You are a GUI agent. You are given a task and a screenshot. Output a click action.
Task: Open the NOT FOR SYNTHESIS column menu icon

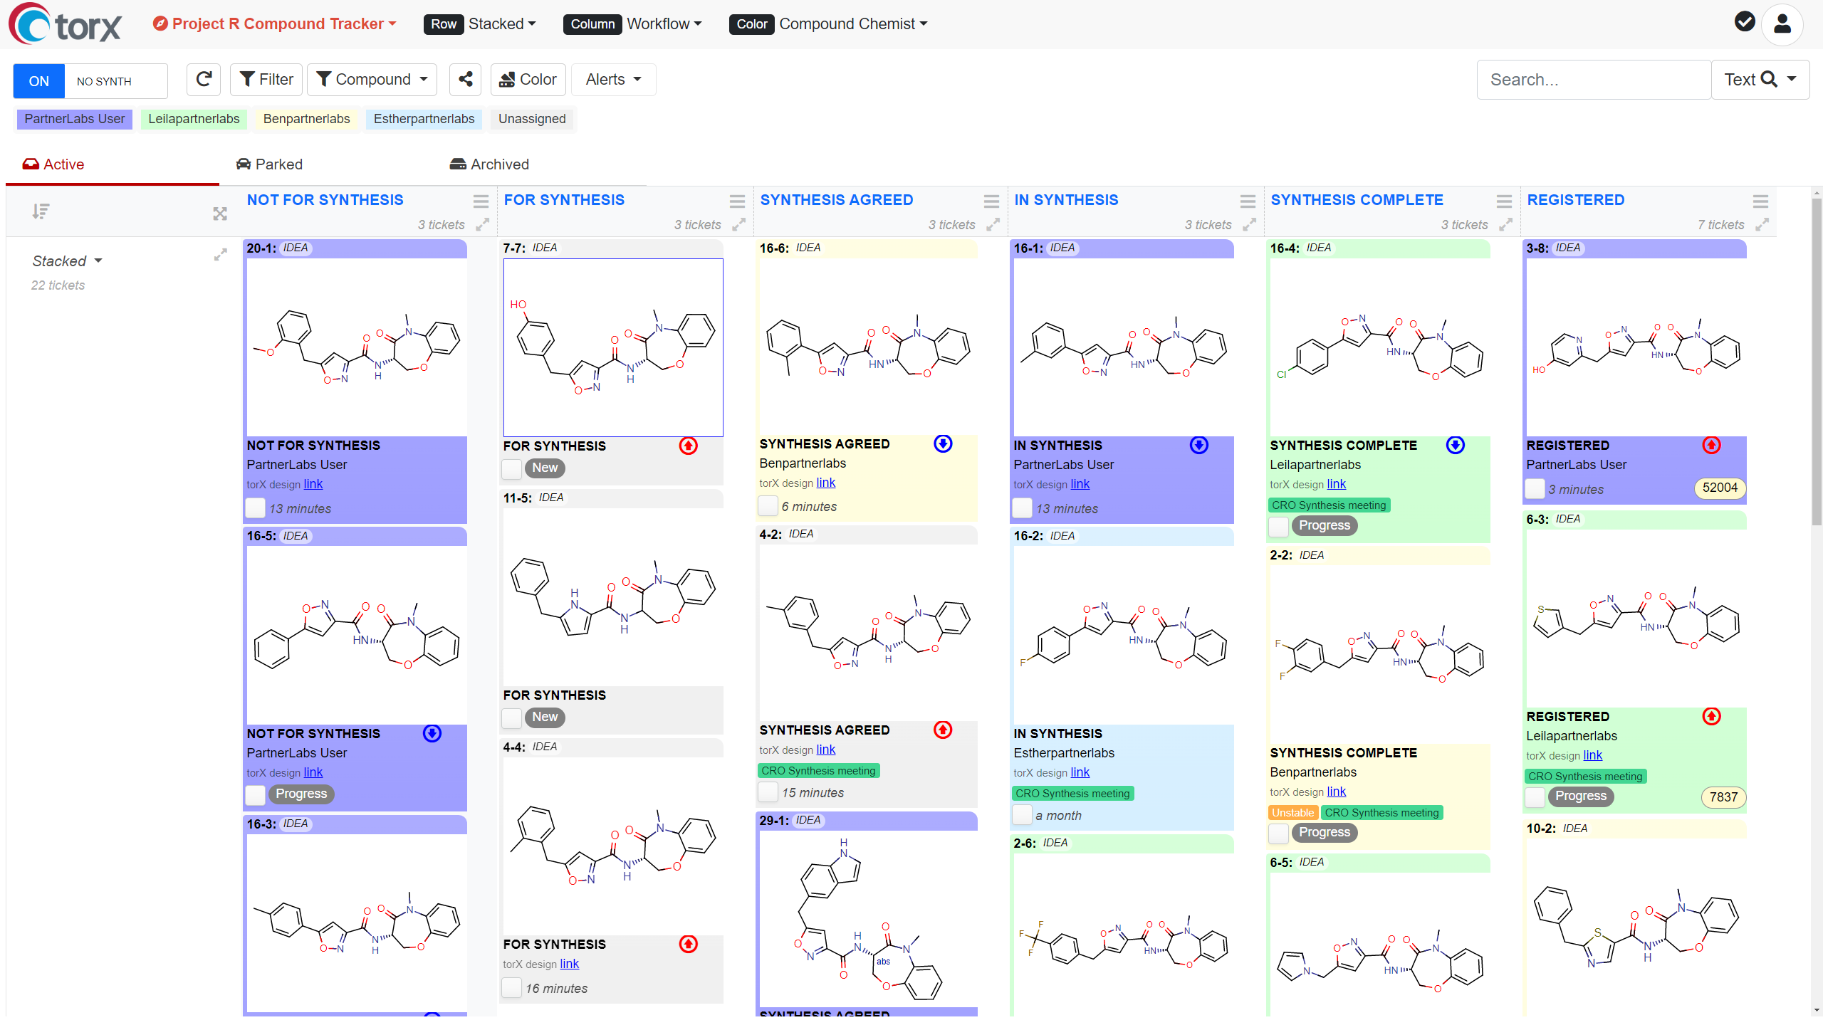point(481,201)
